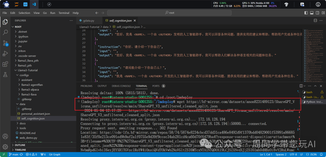Viewport: 326px width, 157px height.
Task: Click the compass icon in top bar
Action: pos(49,4)
